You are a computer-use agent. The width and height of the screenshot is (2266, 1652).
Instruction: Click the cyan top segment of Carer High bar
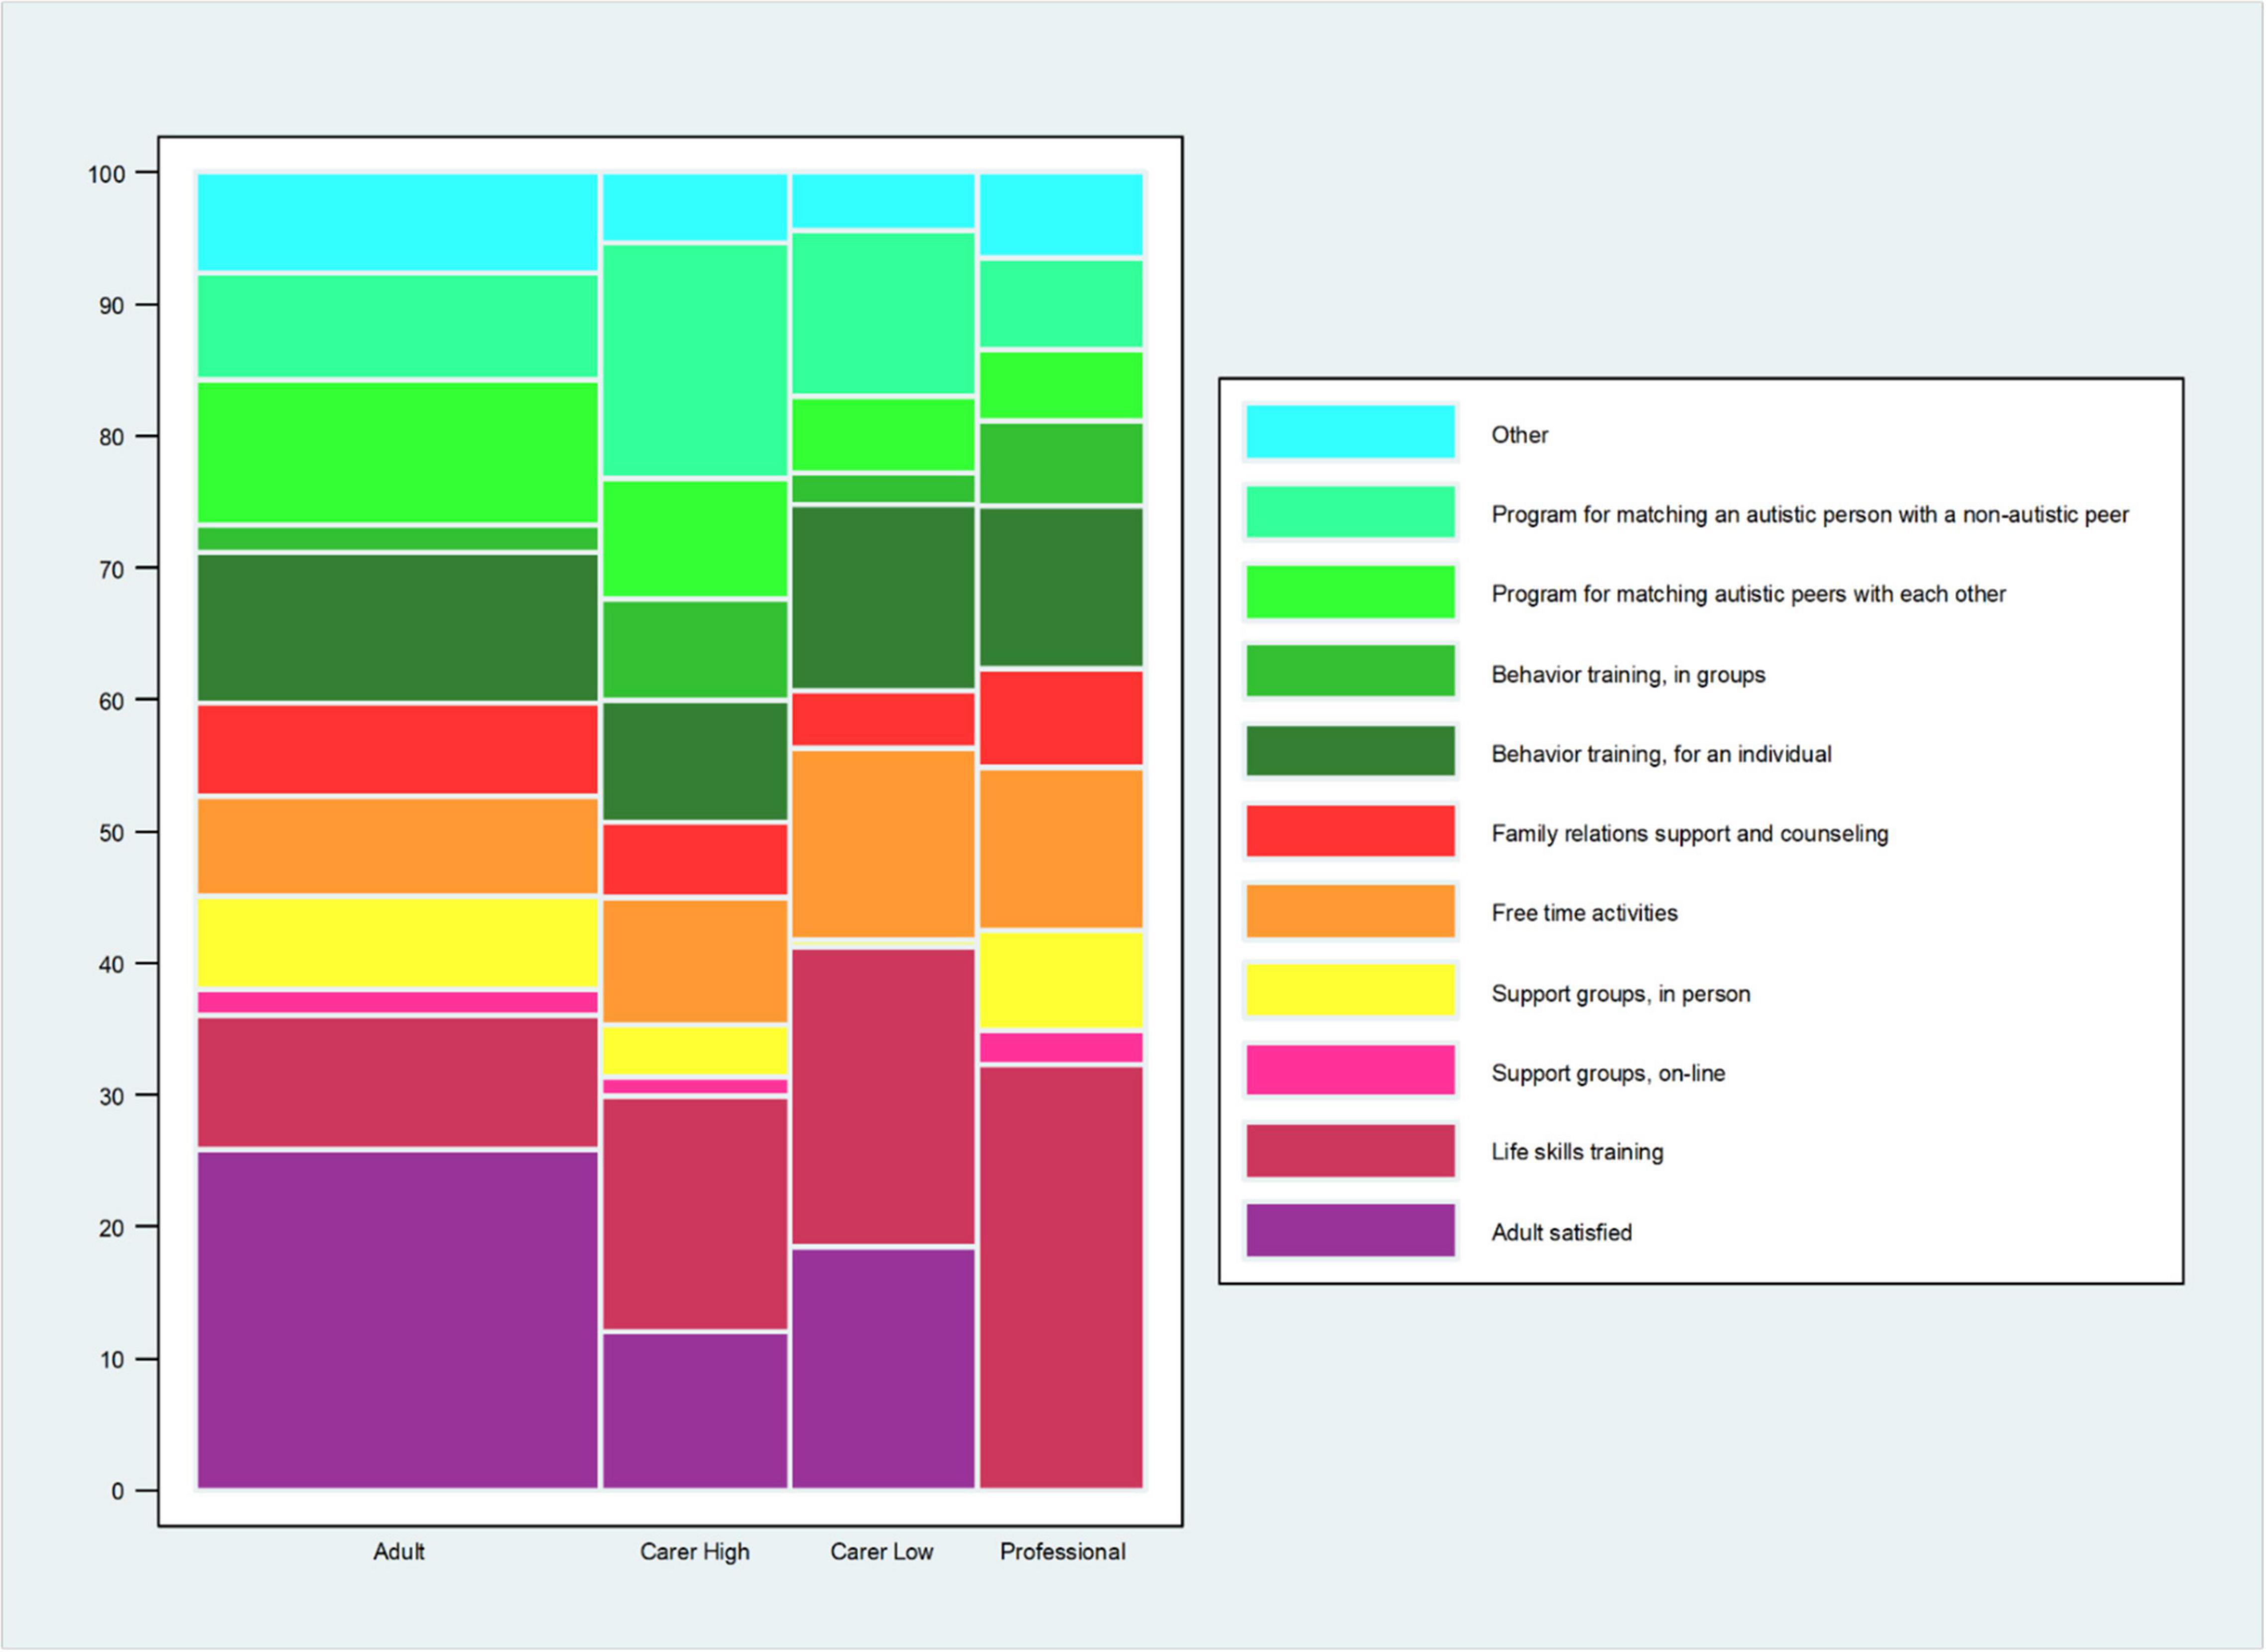pos(695,207)
